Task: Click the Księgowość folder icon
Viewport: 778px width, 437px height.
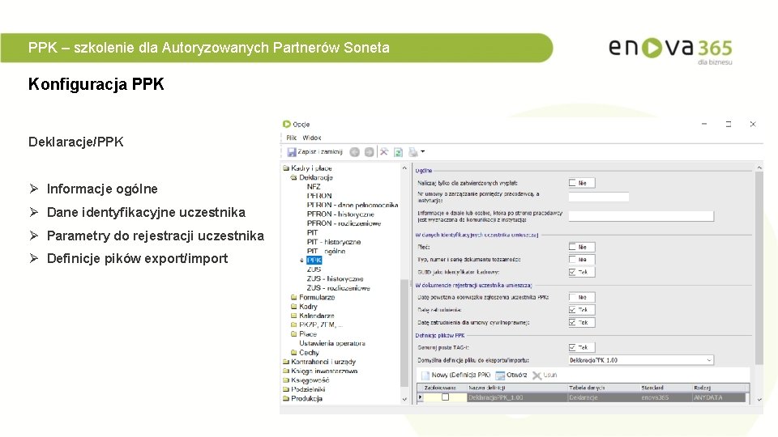Action: pyautogui.click(x=286, y=380)
